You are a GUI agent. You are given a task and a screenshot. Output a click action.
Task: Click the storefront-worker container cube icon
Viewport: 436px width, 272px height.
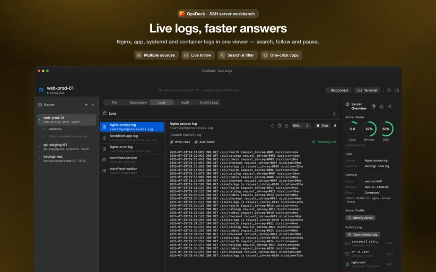point(105,170)
